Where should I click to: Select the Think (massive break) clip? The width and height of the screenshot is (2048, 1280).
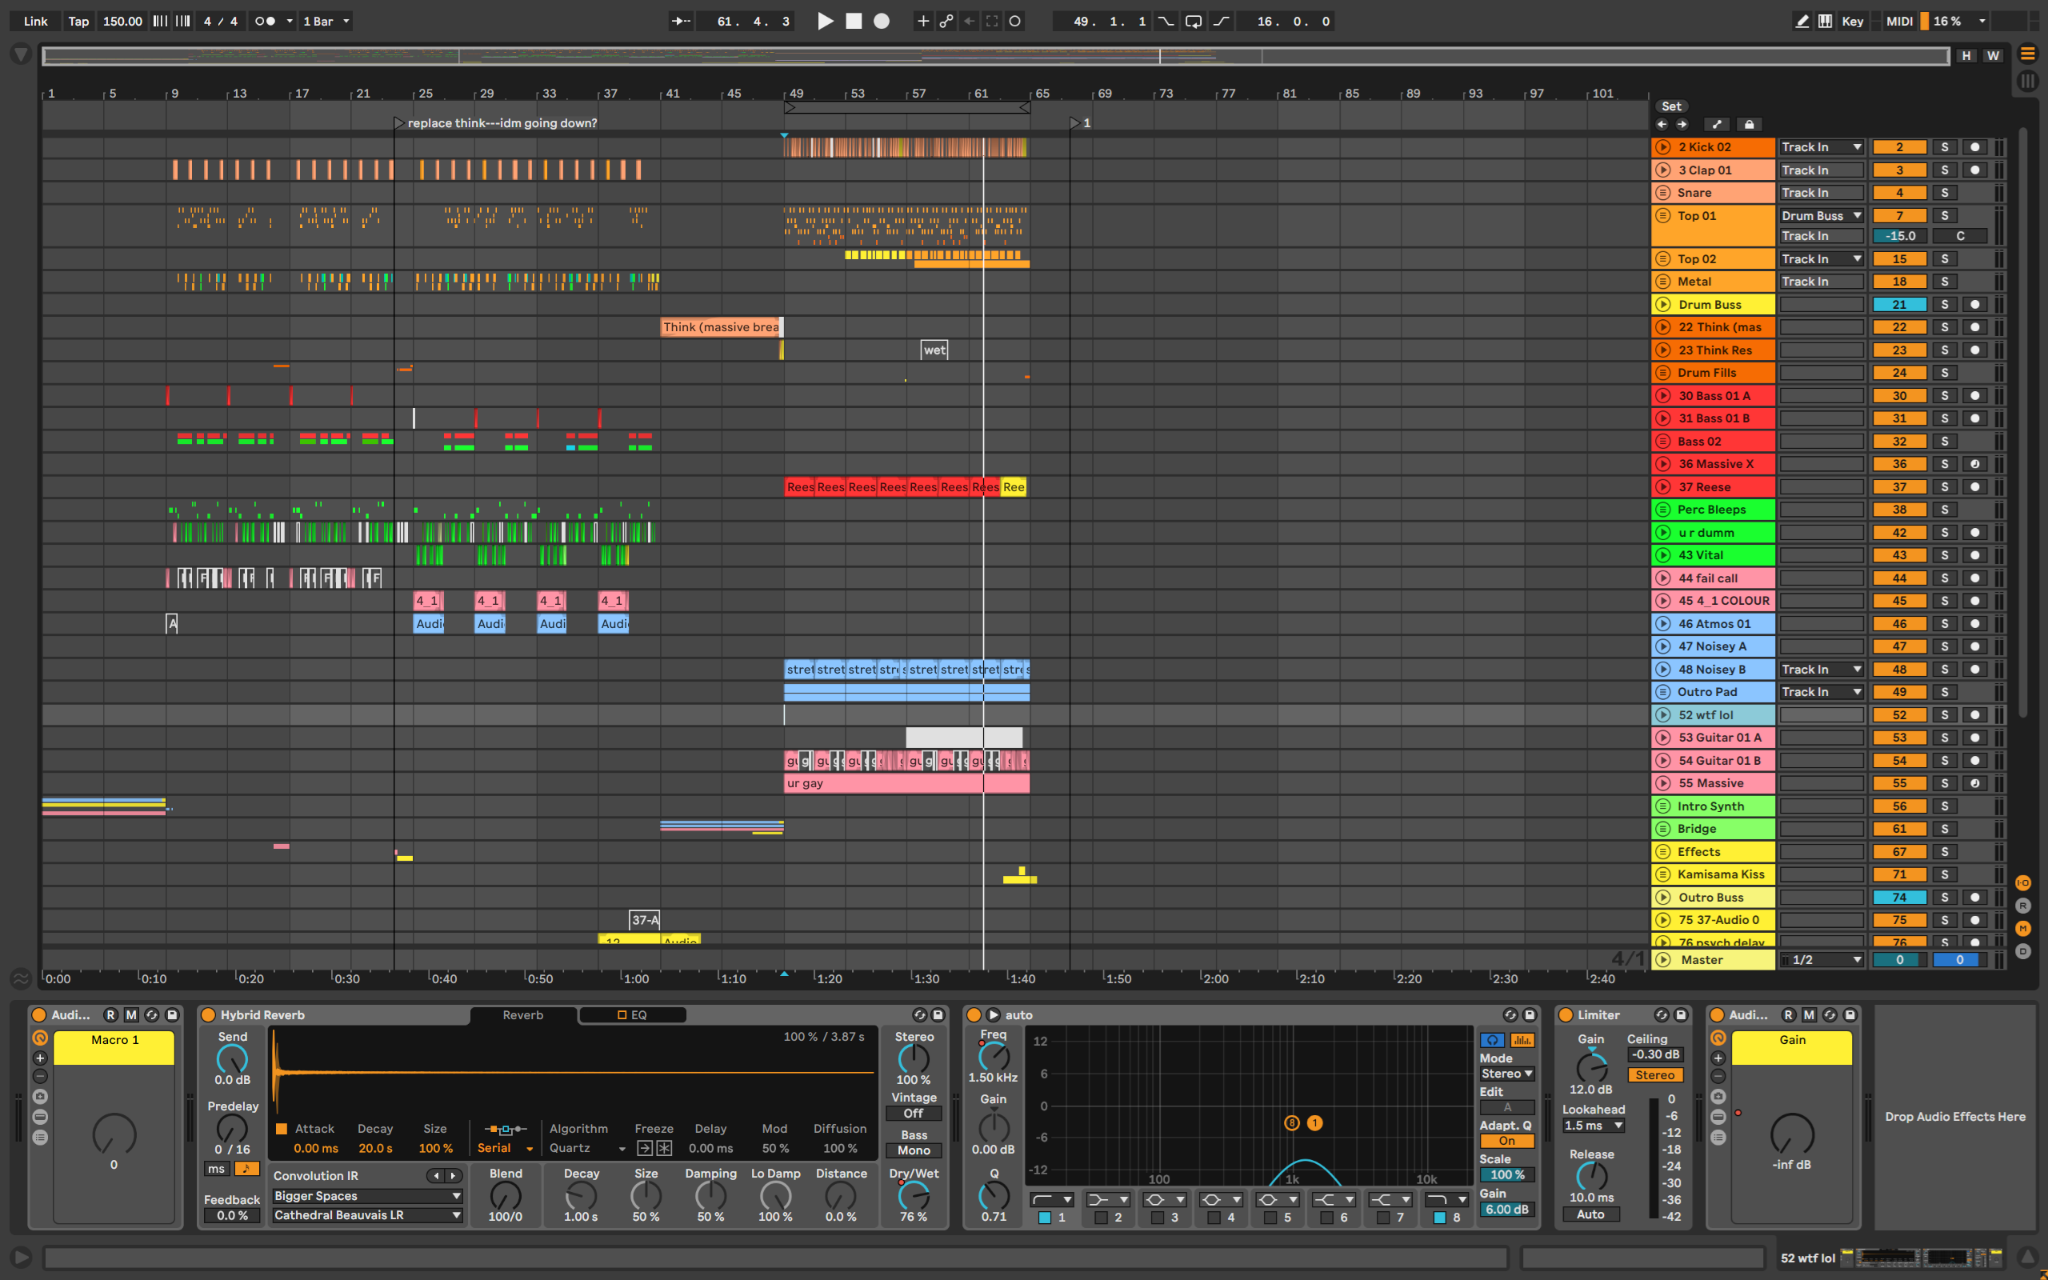point(721,326)
